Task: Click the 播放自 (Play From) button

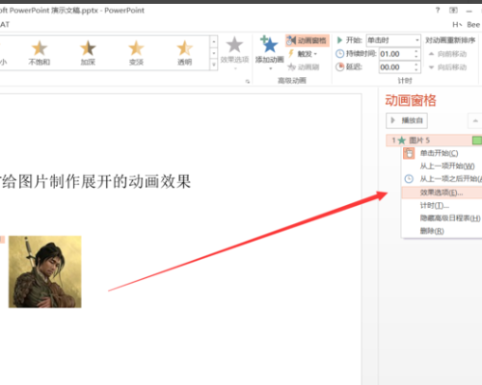Action: [407, 120]
